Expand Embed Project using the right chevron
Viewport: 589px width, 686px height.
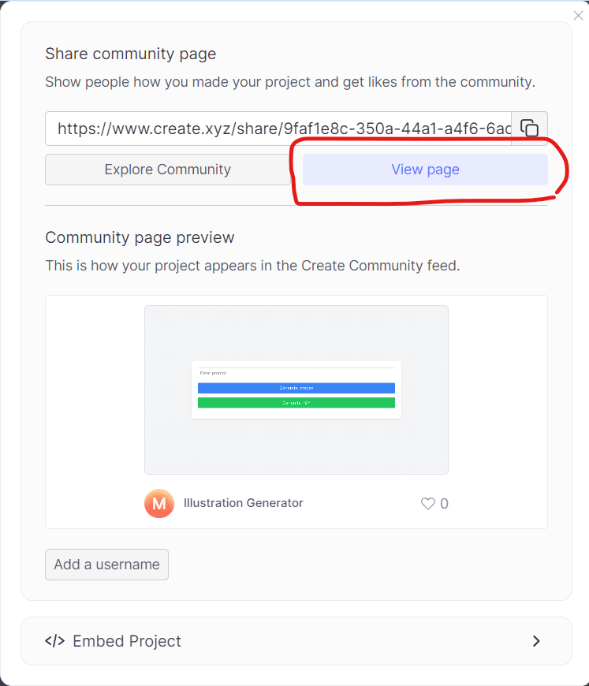pos(536,641)
